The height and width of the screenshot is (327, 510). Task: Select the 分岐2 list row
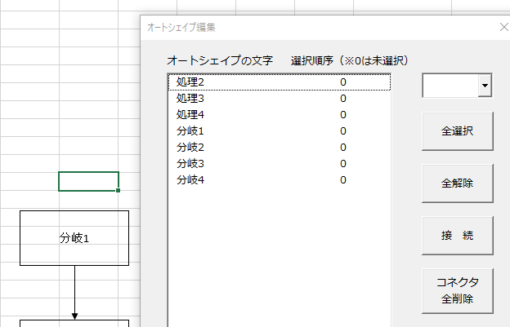pyautogui.click(x=280, y=148)
